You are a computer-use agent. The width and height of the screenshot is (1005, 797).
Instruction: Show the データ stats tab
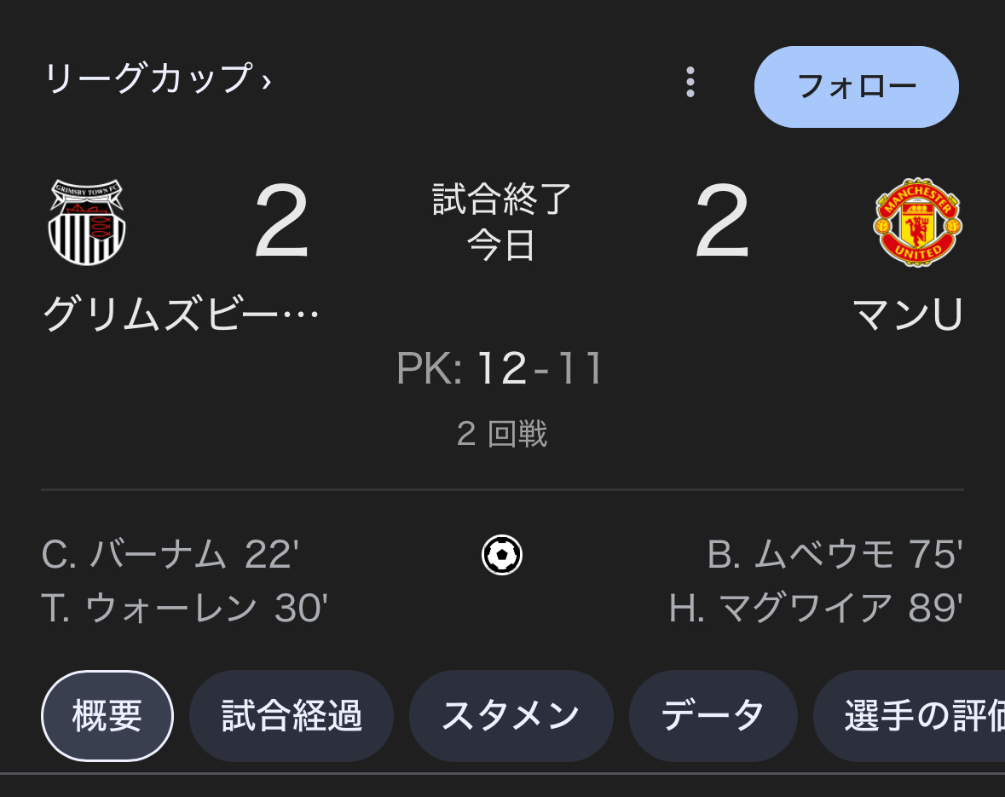tap(713, 715)
